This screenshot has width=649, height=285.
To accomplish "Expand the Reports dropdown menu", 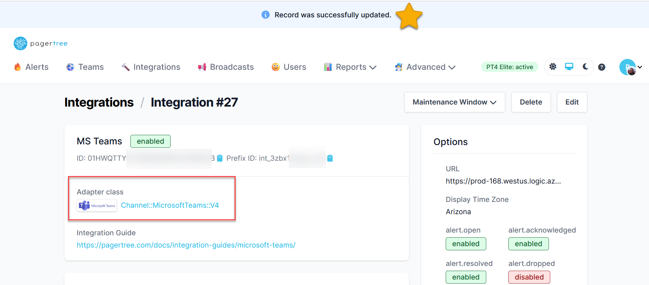I will [x=350, y=67].
